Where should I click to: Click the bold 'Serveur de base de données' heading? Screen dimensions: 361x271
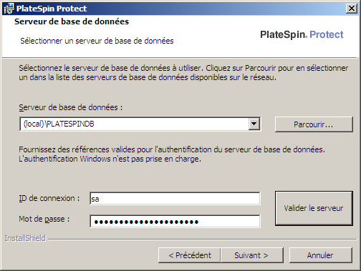72,21
